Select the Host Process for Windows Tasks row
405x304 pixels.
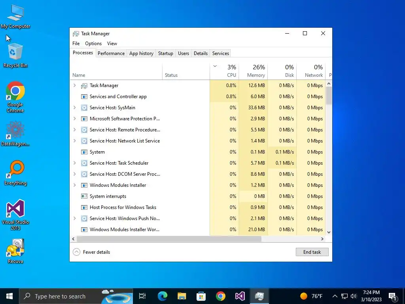(198, 207)
